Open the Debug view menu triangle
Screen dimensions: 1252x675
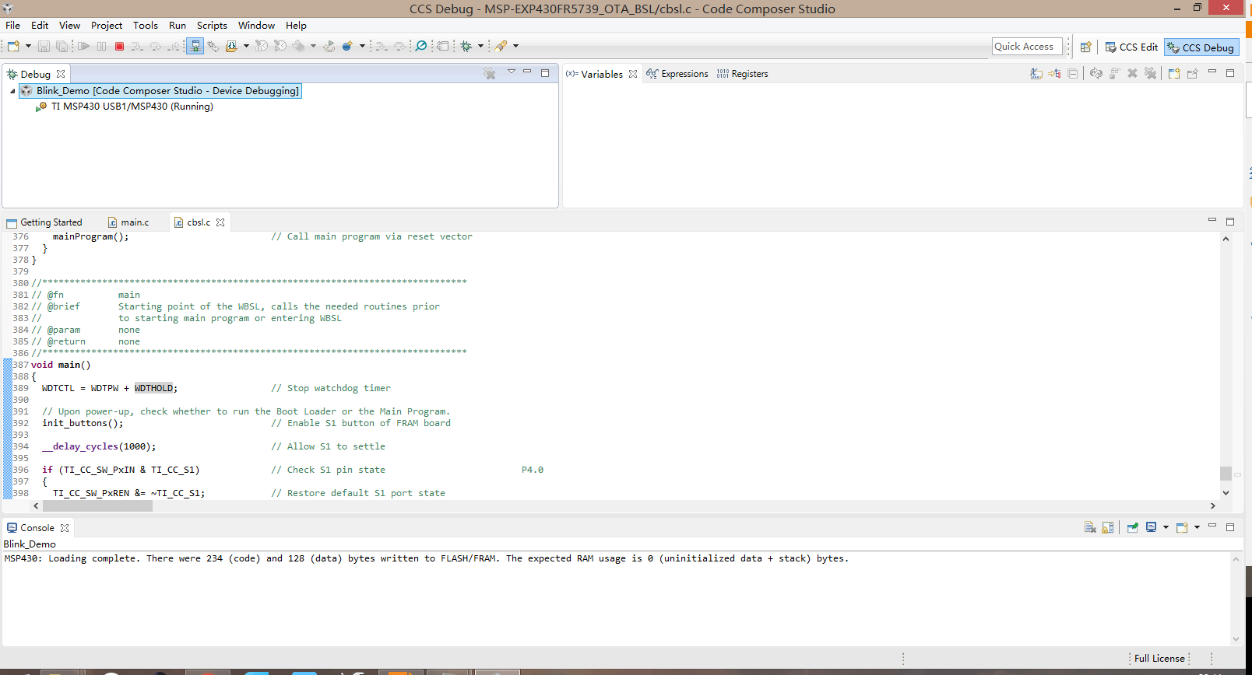pyautogui.click(x=512, y=72)
